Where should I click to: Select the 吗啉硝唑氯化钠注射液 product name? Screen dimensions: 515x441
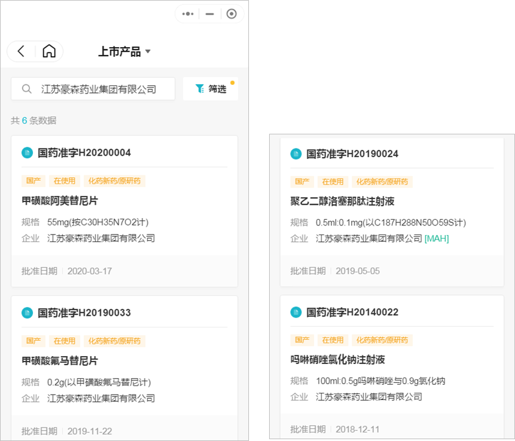pyautogui.click(x=338, y=359)
